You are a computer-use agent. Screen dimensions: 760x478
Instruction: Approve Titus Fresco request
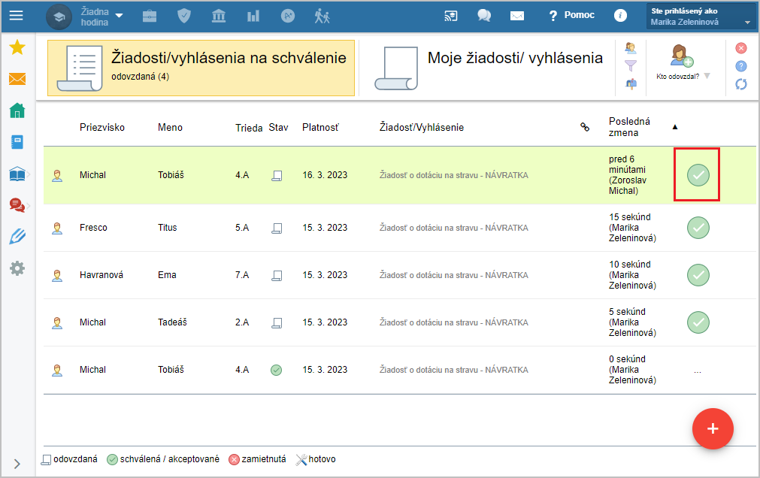coord(698,228)
